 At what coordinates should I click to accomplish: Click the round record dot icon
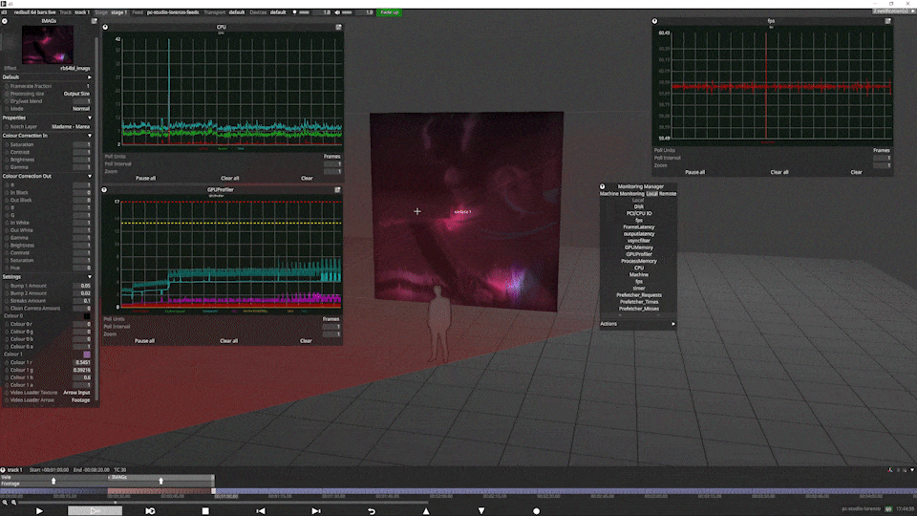(536, 510)
